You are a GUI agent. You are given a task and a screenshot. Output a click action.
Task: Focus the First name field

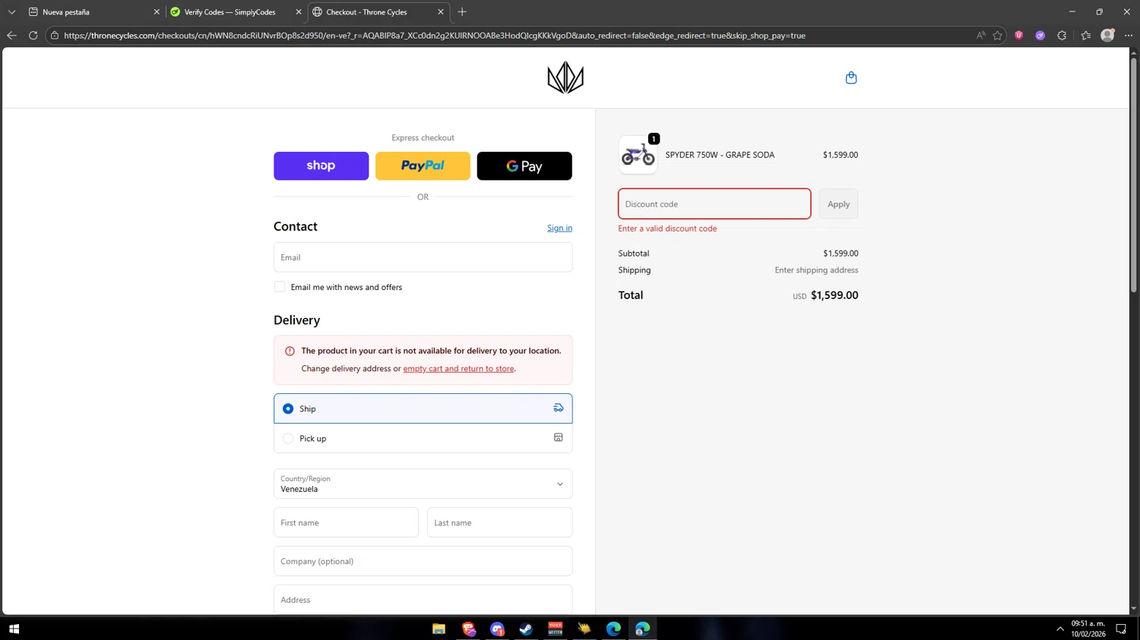coord(346,522)
